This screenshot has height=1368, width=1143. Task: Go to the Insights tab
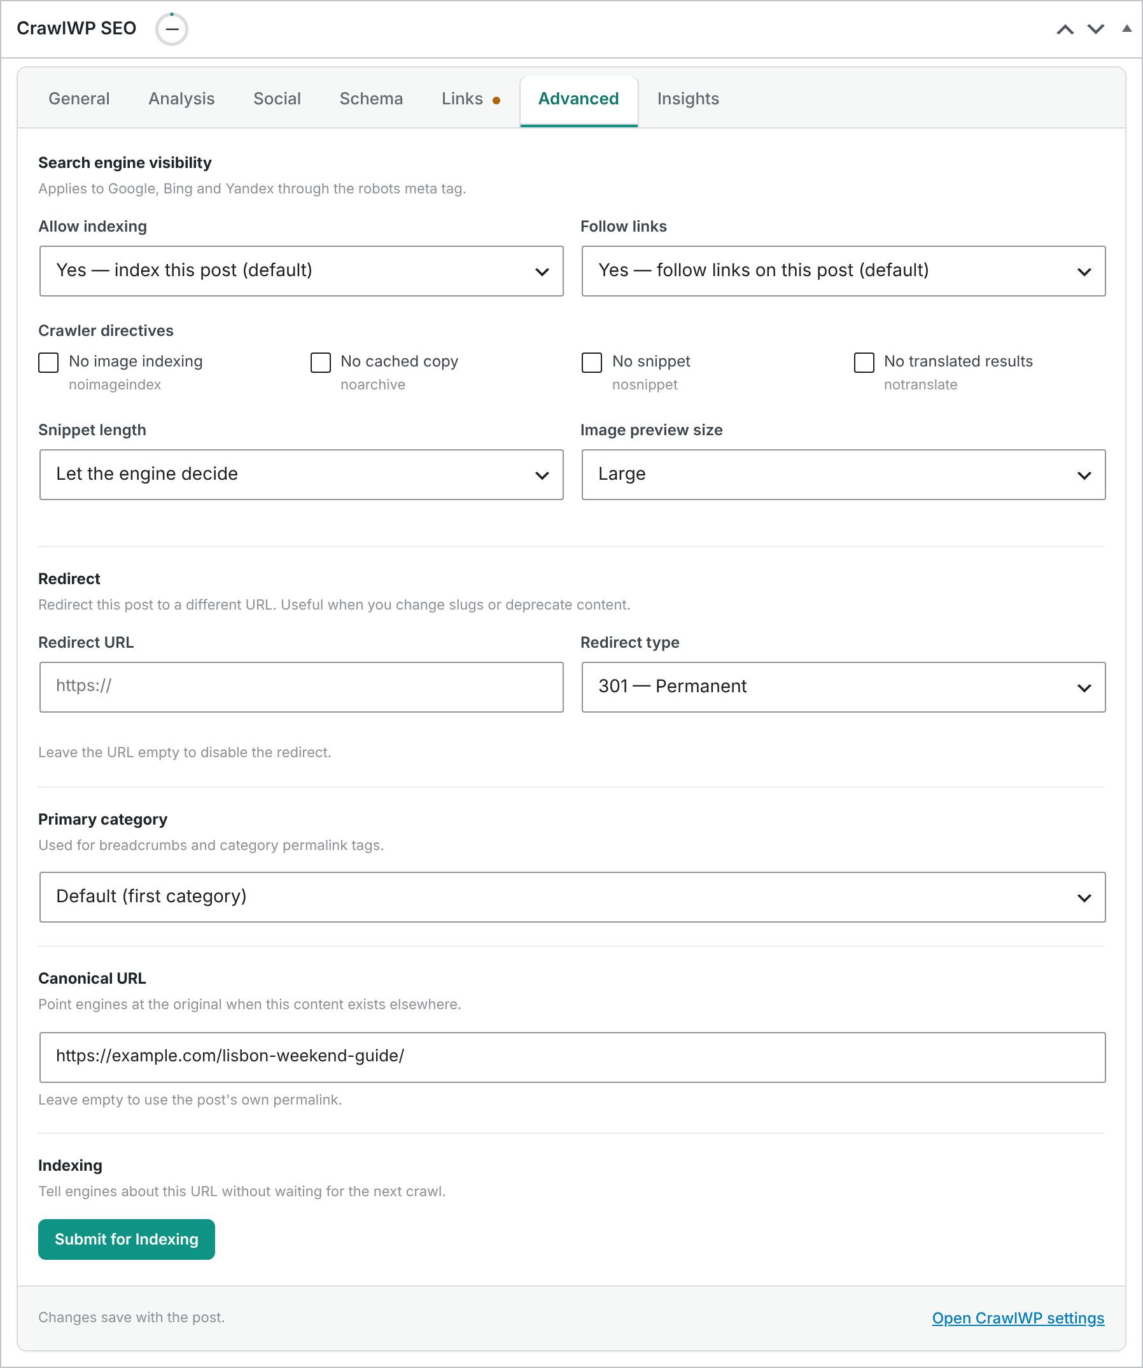688,99
